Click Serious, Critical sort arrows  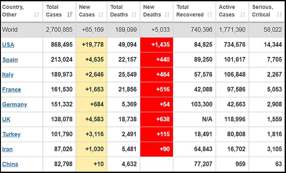tap(279, 14)
